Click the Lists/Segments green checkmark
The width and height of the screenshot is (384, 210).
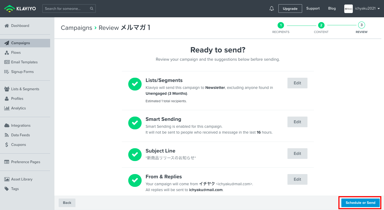135,84
